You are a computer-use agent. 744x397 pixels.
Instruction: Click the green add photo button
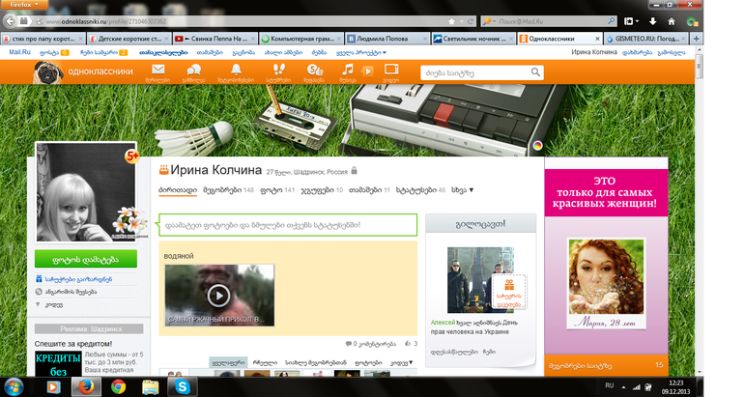(x=91, y=260)
